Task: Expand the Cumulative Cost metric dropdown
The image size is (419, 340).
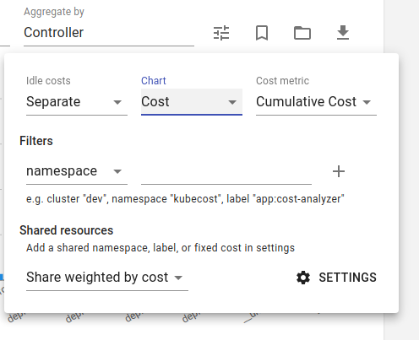Action: tap(316, 102)
